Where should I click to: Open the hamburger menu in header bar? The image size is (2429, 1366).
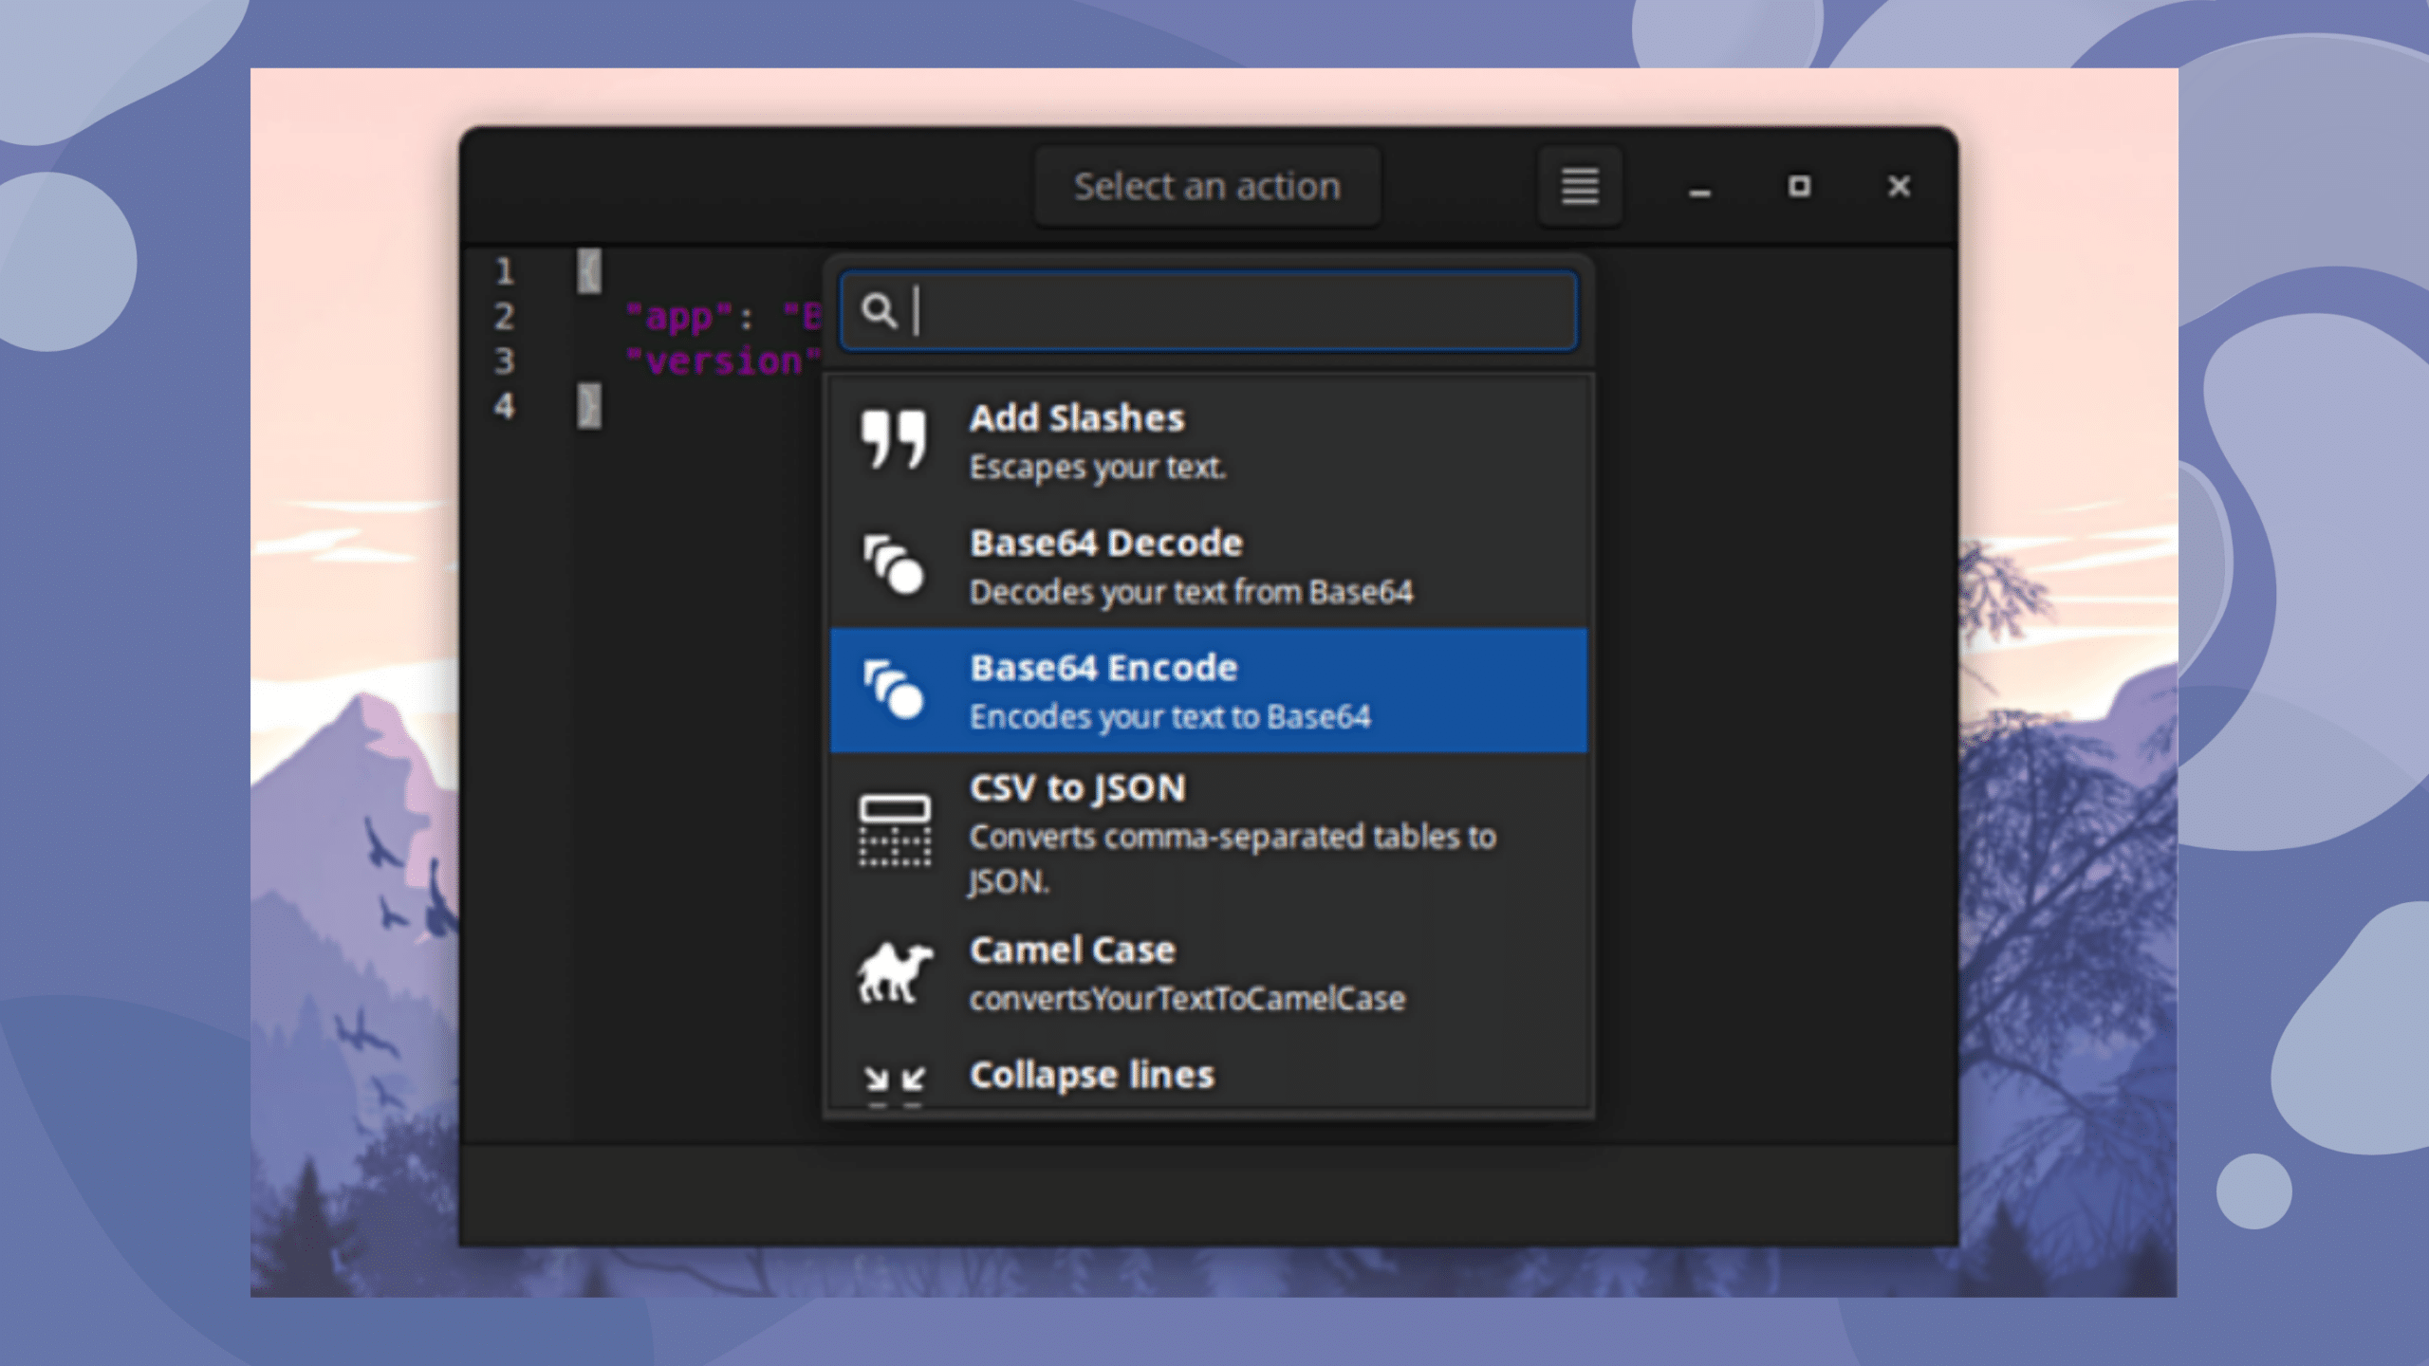tap(1580, 186)
